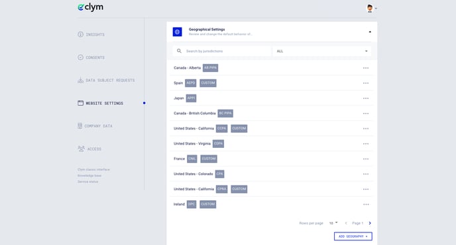Click the AB PIPA tag
Image resolution: width=456 pixels, height=245 pixels.
[x=210, y=68]
